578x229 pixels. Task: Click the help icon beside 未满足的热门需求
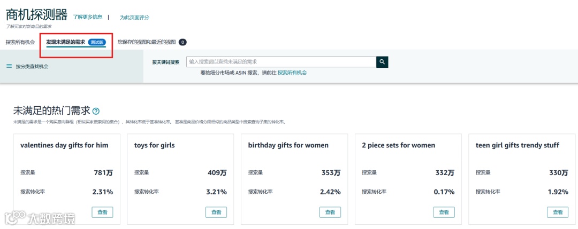[96, 111]
